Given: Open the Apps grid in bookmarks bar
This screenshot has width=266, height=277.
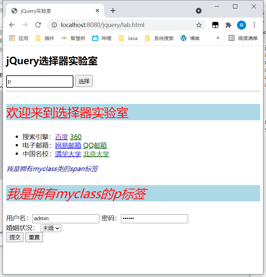Looking at the screenshot, I should click(x=12, y=38).
